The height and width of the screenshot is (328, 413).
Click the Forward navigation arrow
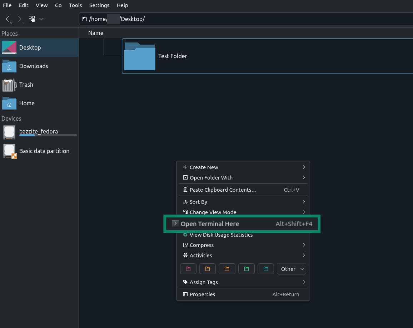pos(20,19)
